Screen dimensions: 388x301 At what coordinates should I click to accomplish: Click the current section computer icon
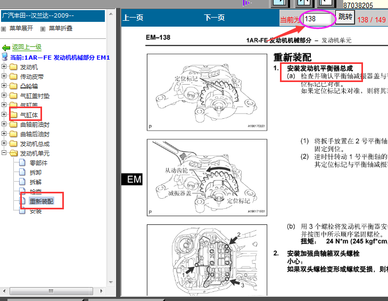click(x=5, y=56)
